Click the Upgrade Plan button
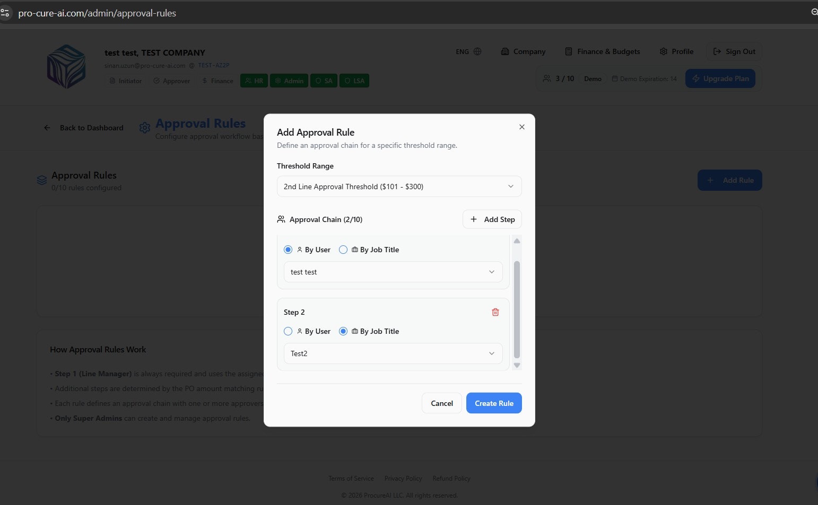 720,78
